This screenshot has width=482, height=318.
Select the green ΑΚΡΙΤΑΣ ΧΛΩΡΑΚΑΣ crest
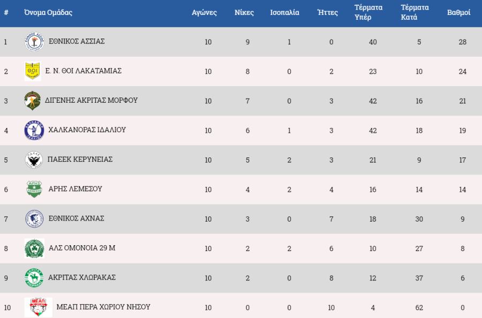coord(34,277)
